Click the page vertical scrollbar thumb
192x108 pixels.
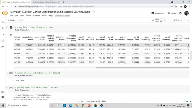pos(191,56)
